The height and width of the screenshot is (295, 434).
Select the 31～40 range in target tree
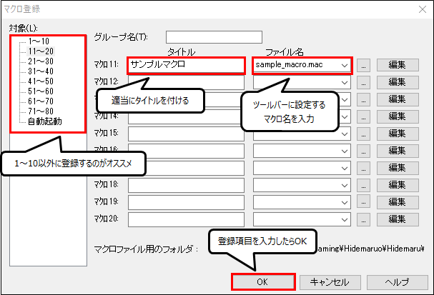coord(41,71)
